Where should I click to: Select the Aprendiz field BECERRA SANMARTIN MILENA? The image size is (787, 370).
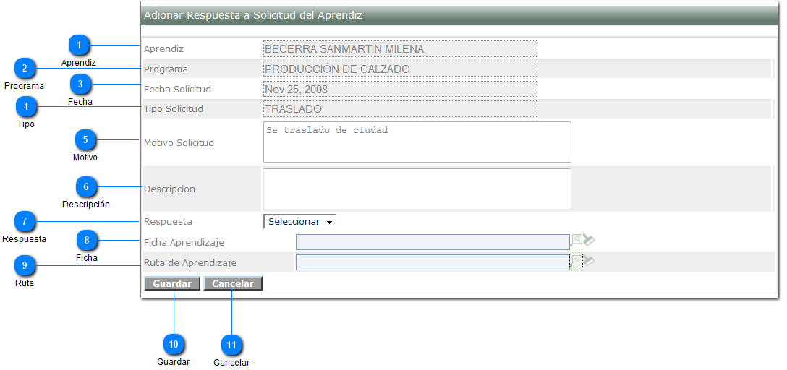click(400, 49)
